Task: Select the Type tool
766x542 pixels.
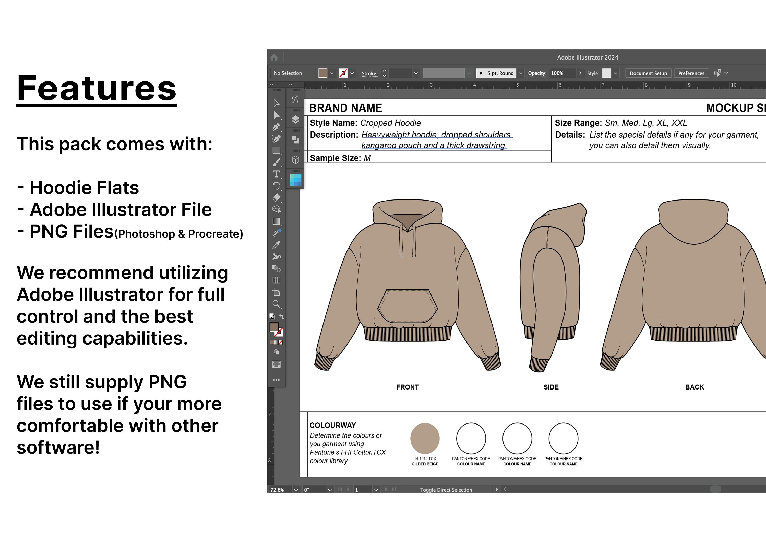Action: coord(276,174)
